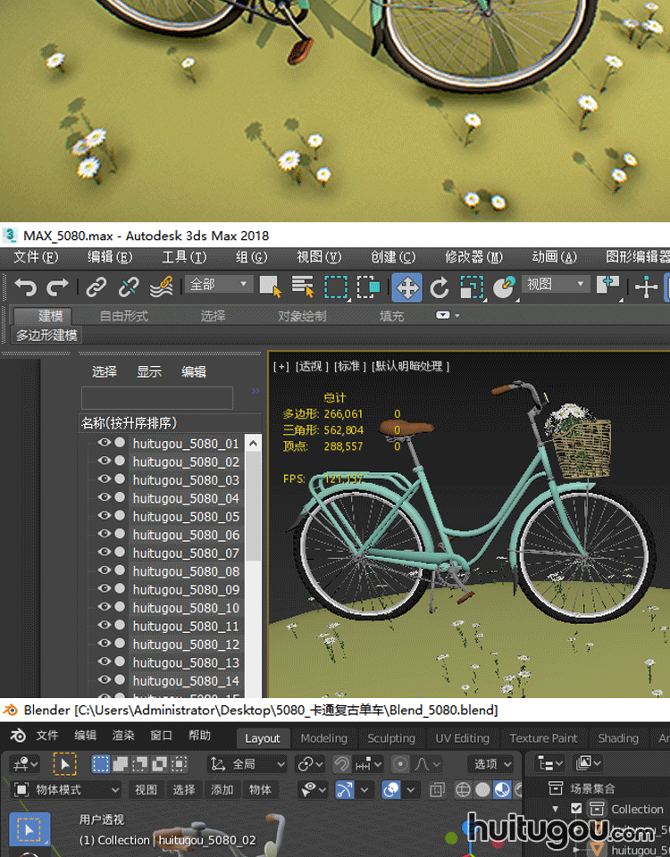Click the Bind to Space Warp icon
The image size is (670, 857).
click(x=161, y=287)
